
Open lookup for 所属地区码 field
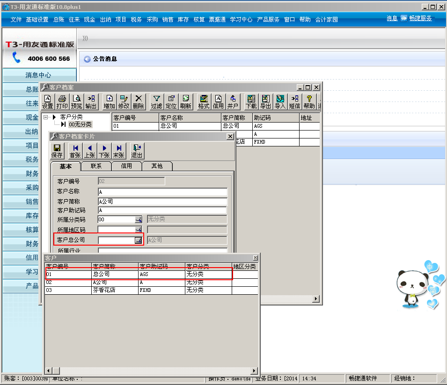pyautogui.click(x=138, y=230)
